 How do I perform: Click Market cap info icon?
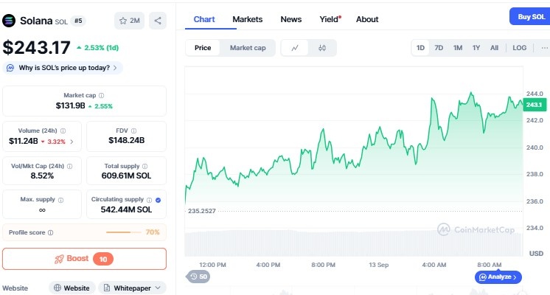pyautogui.click(x=101, y=95)
